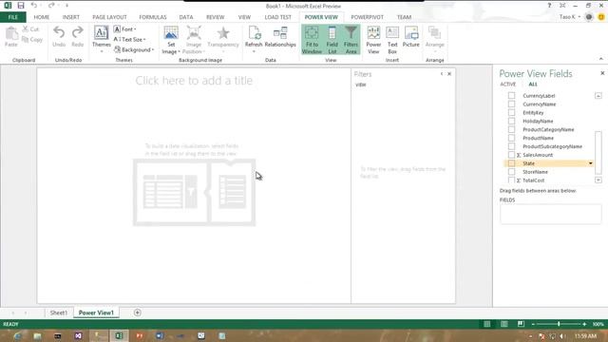The height and width of the screenshot is (342, 608).
Task: Check the HolidayName field
Action: point(511,121)
